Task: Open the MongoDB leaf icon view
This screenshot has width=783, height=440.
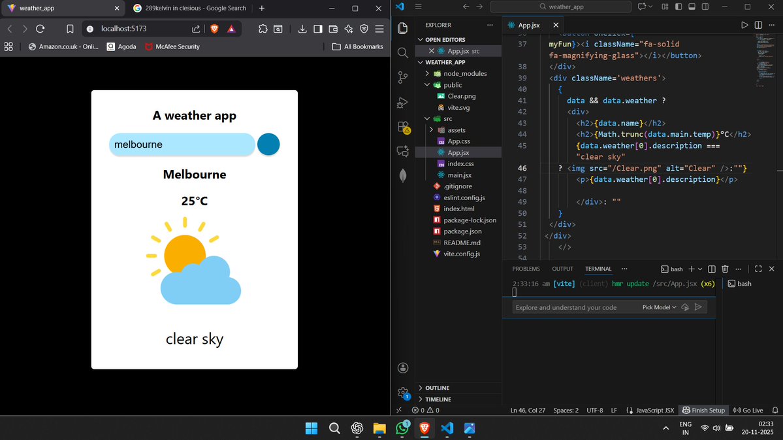Action: coord(403,175)
